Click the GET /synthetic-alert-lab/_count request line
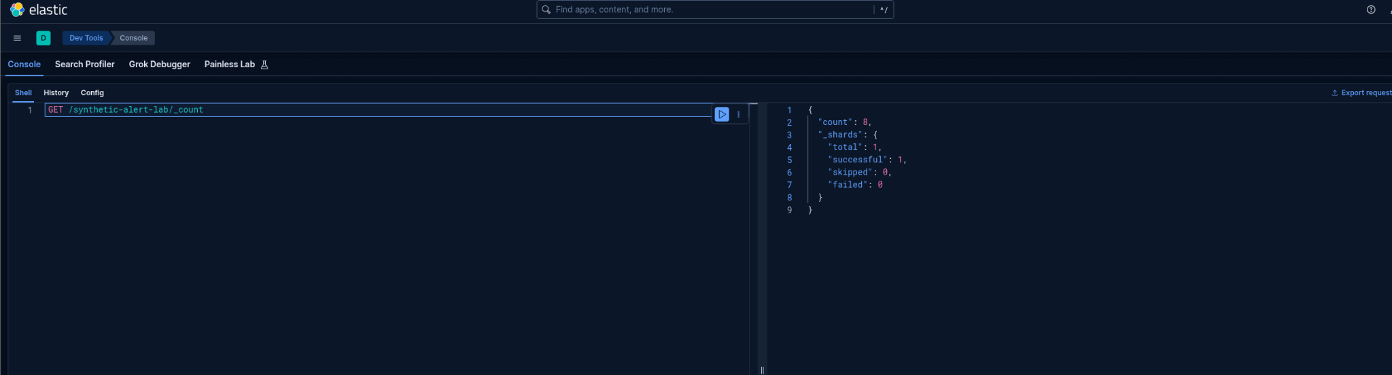This screenshot has height=375, width=1392. [x=126, y=109]
